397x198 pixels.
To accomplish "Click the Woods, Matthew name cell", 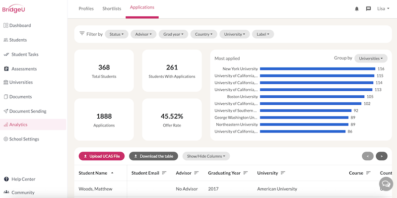I will click(x=95, y=189).
